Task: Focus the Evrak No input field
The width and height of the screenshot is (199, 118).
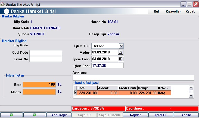Action: click(x=46, y=59)
